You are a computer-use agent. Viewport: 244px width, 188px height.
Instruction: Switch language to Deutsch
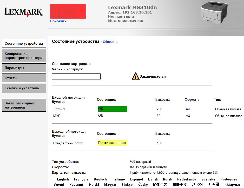[100, 179]
